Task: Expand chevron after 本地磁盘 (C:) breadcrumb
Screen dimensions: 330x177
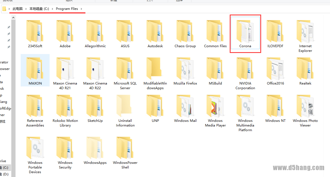Action: pos(52,9)
